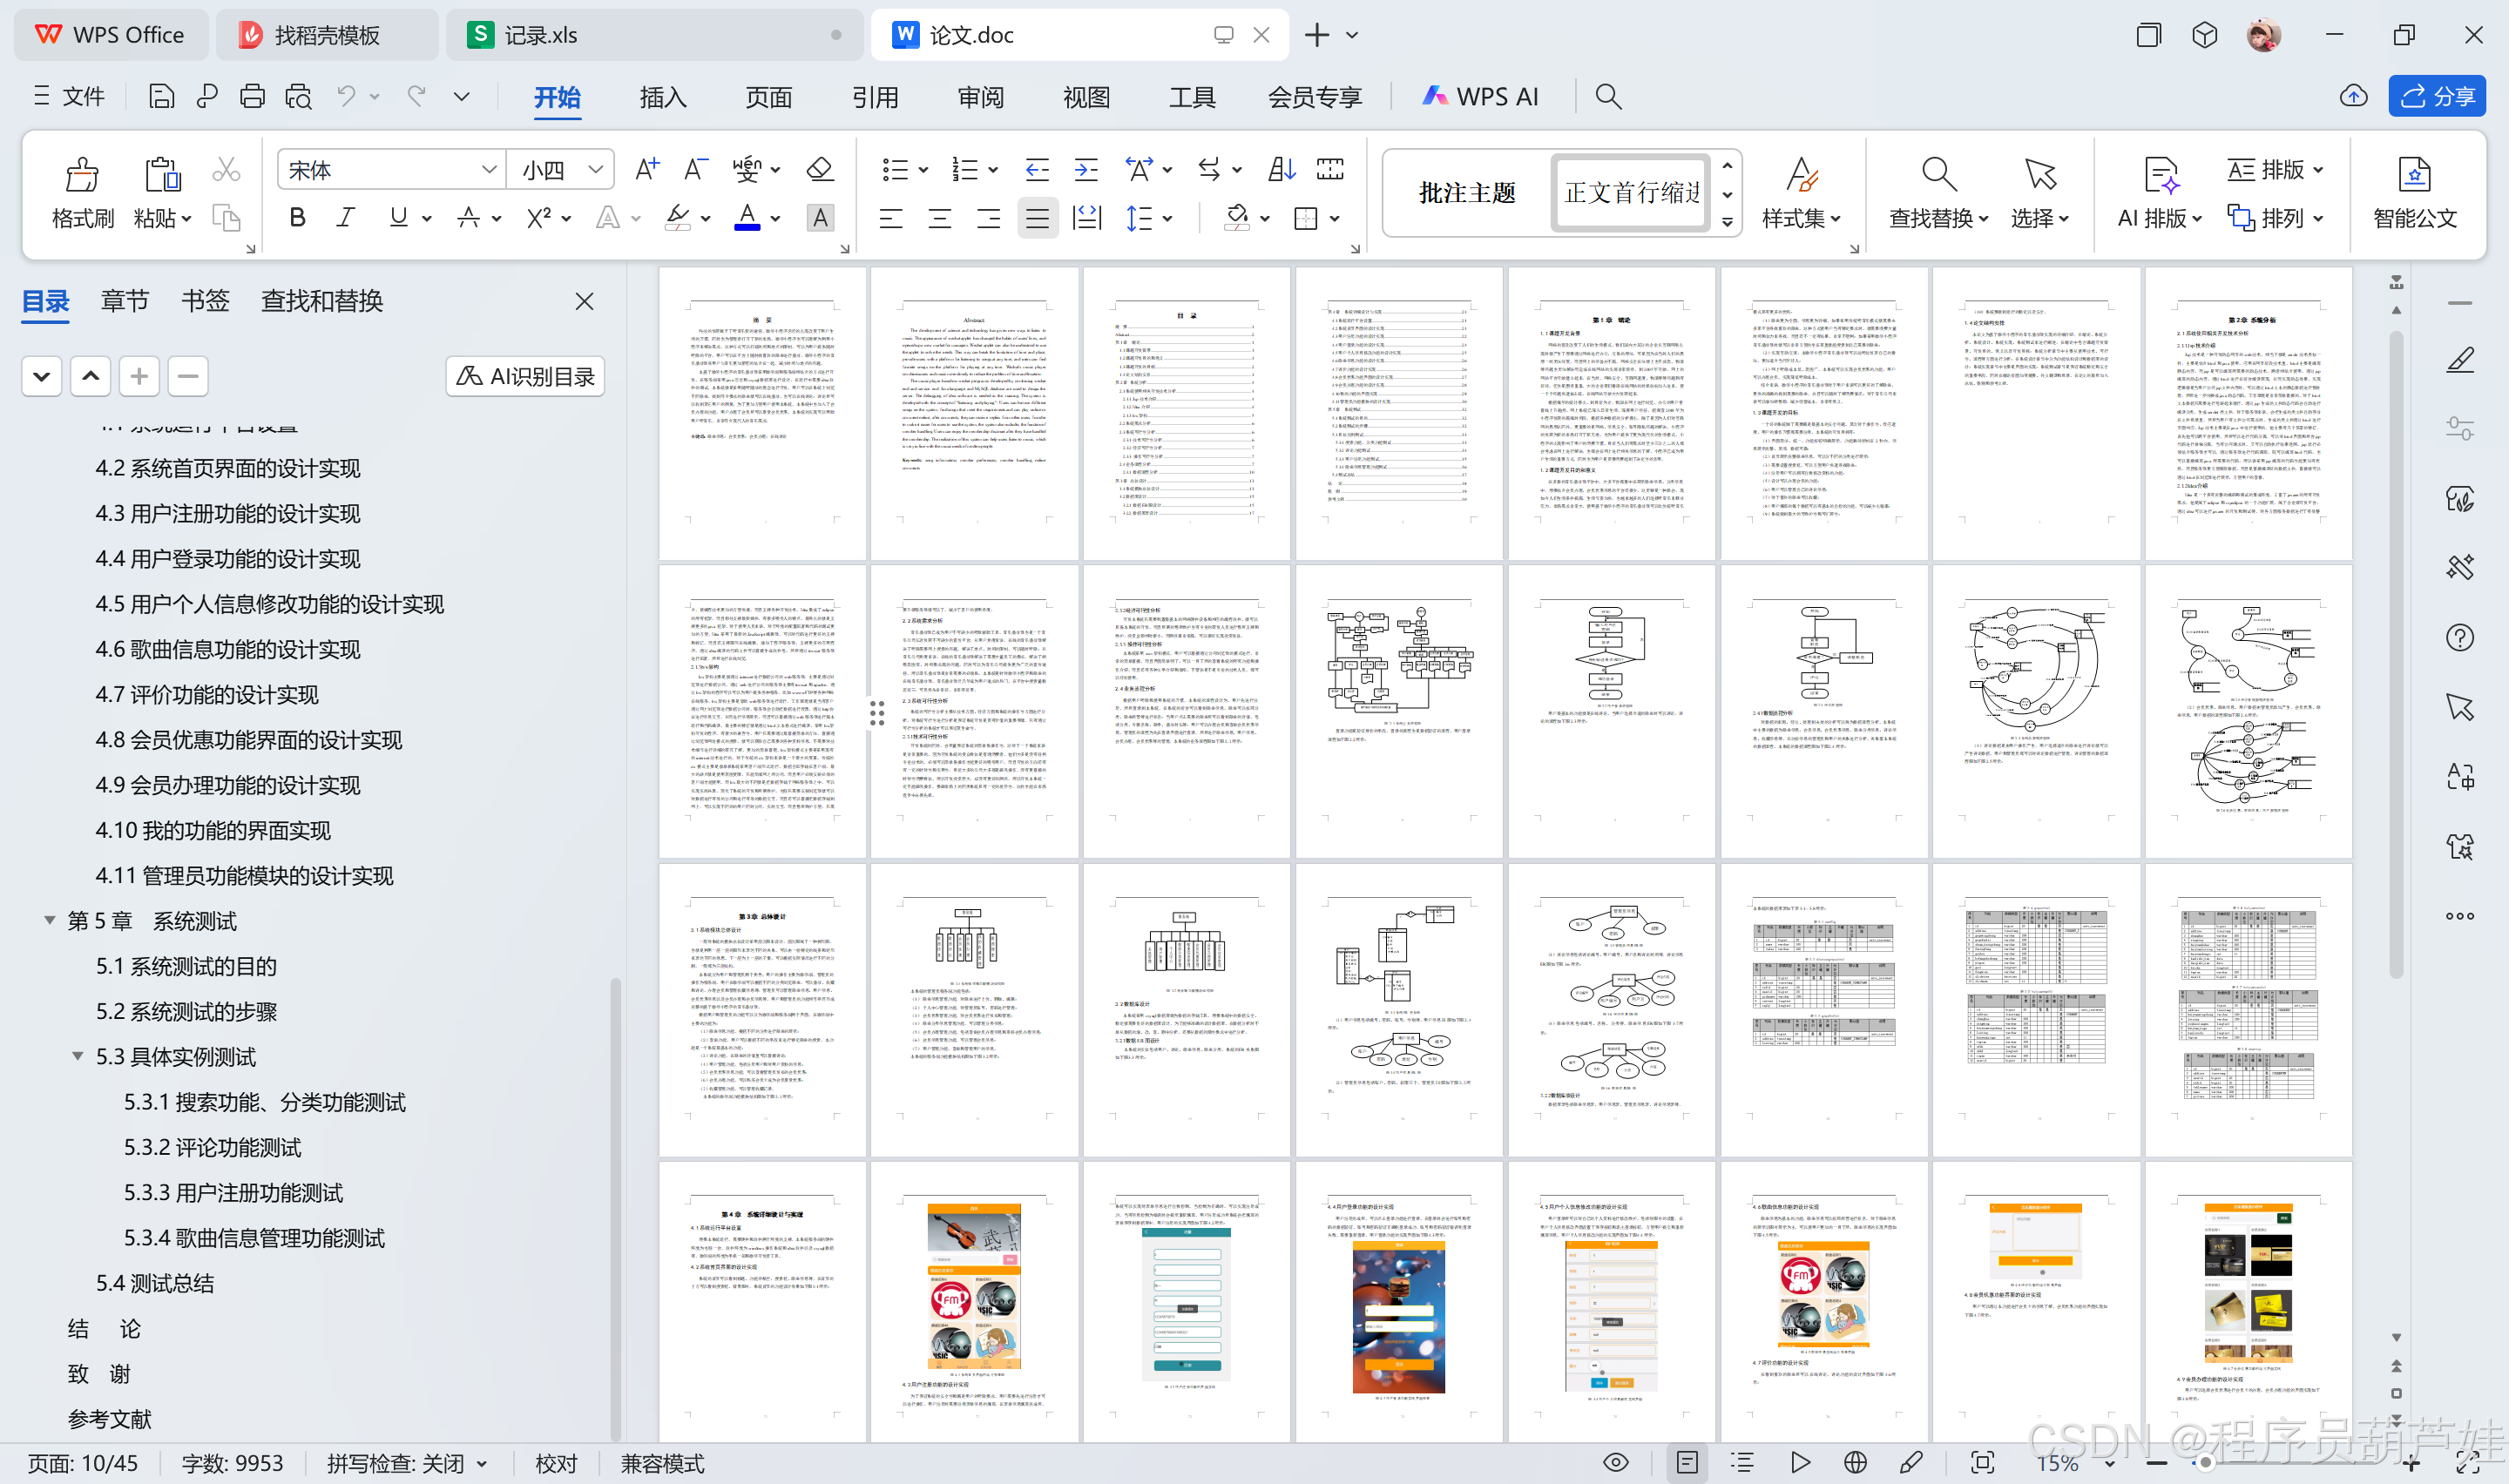Switch to the 插入 ribbon tab

tap(662, 97)
